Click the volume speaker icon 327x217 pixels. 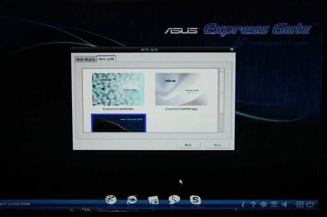coord(284,205)
